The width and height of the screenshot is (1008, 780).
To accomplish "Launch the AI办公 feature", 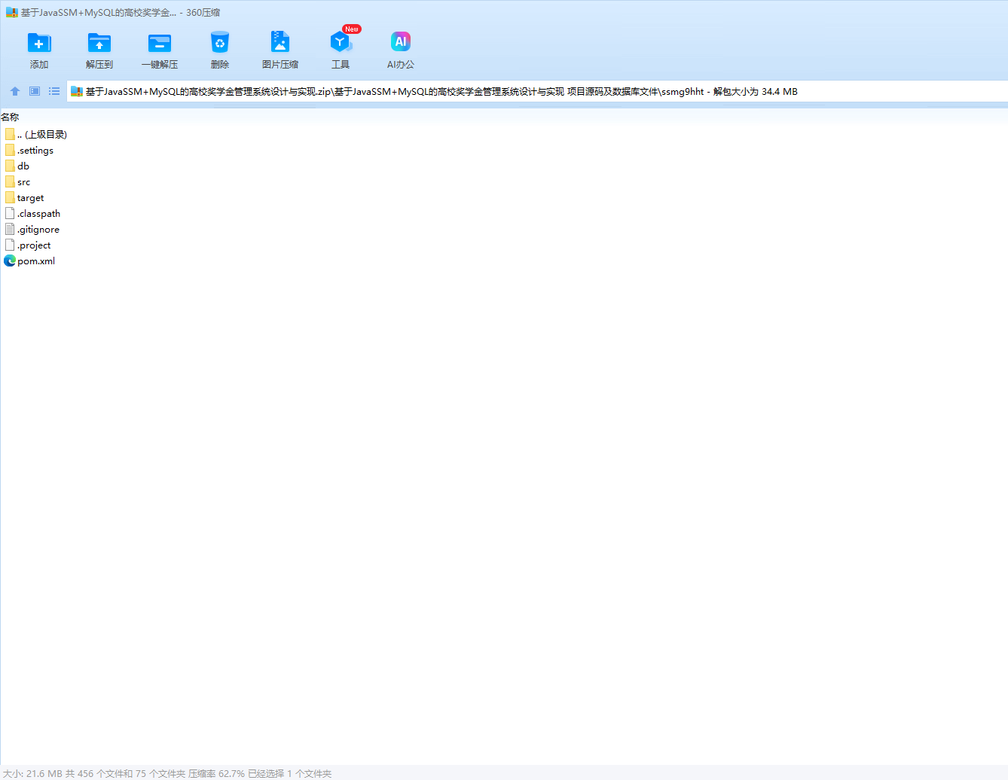I will 401,42.
